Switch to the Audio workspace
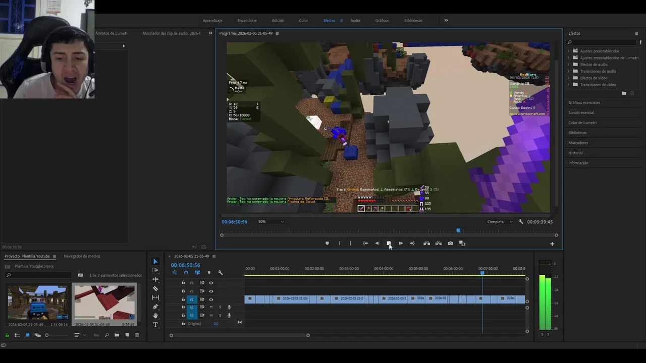Viewport: 646px width, 363px height. [355, 21]
